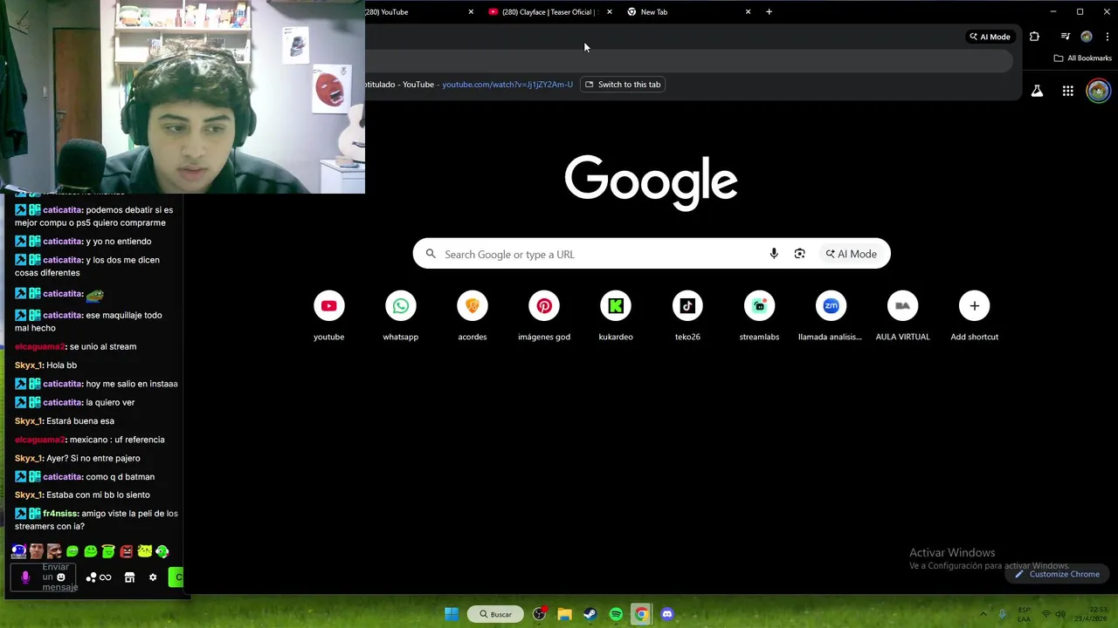This screenshot has height=628, width=1118.
Task: Open the channel points dots icon
Action: 90,577
